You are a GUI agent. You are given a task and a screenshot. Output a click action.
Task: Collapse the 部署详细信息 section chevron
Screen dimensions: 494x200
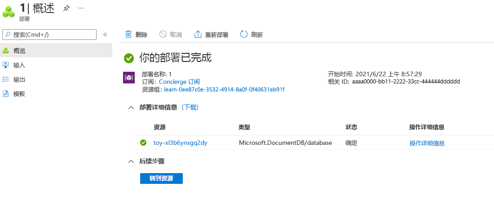click(x=131, y=108)
